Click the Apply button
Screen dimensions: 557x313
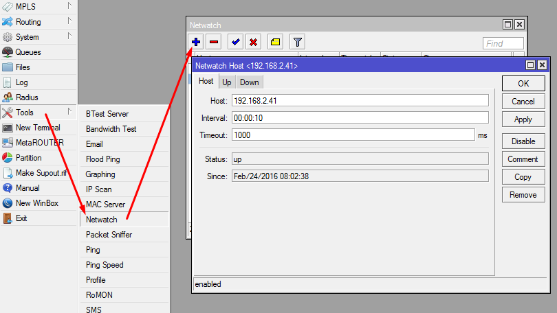click(x=523, y=119)
